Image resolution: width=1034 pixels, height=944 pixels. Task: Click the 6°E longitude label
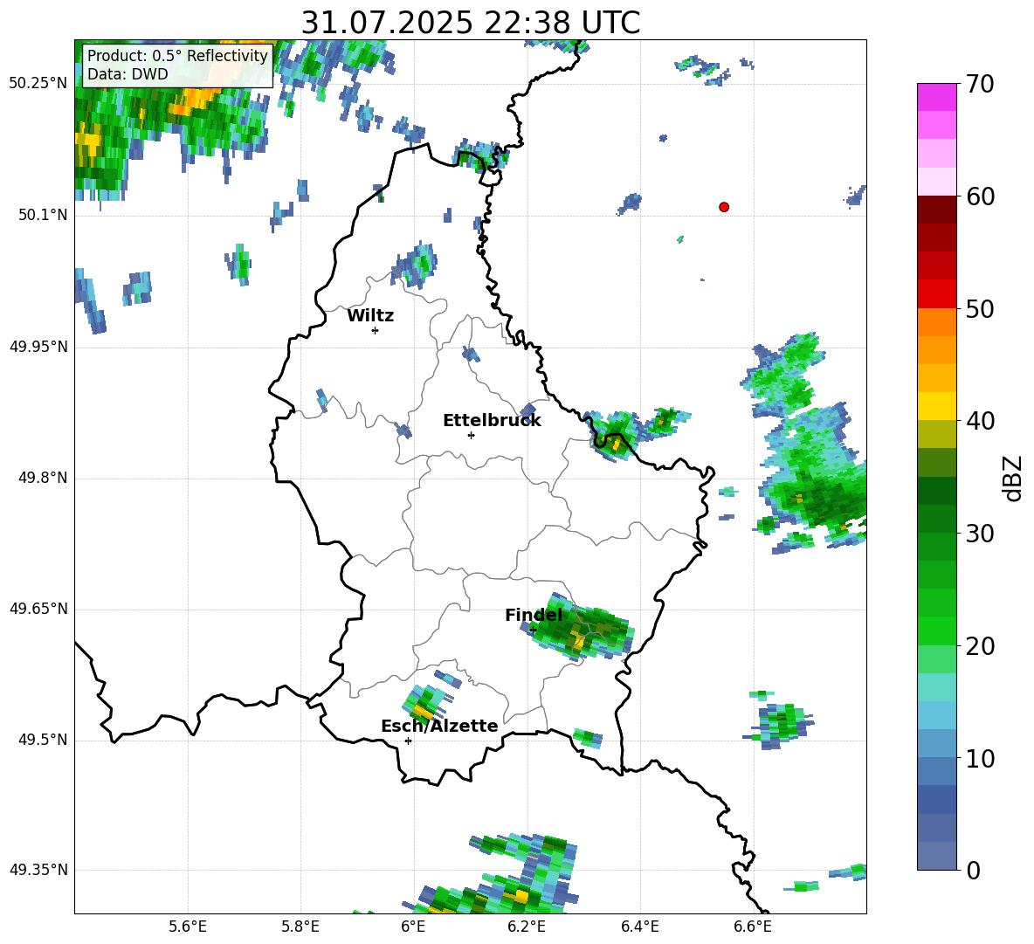click(413, 927)
